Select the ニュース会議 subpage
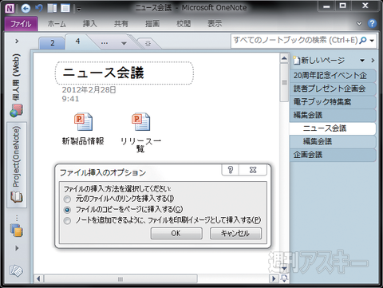Viewport: 383px width, 288px height. point(333,128)
